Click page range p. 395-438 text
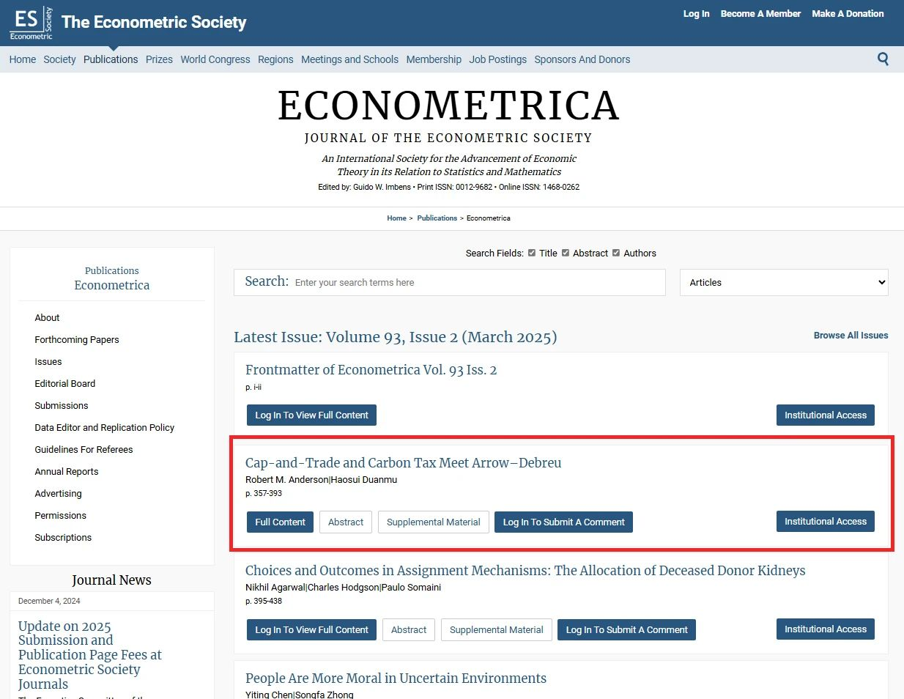Viewport: 904px width, 699px height. (x=264, y=602)
